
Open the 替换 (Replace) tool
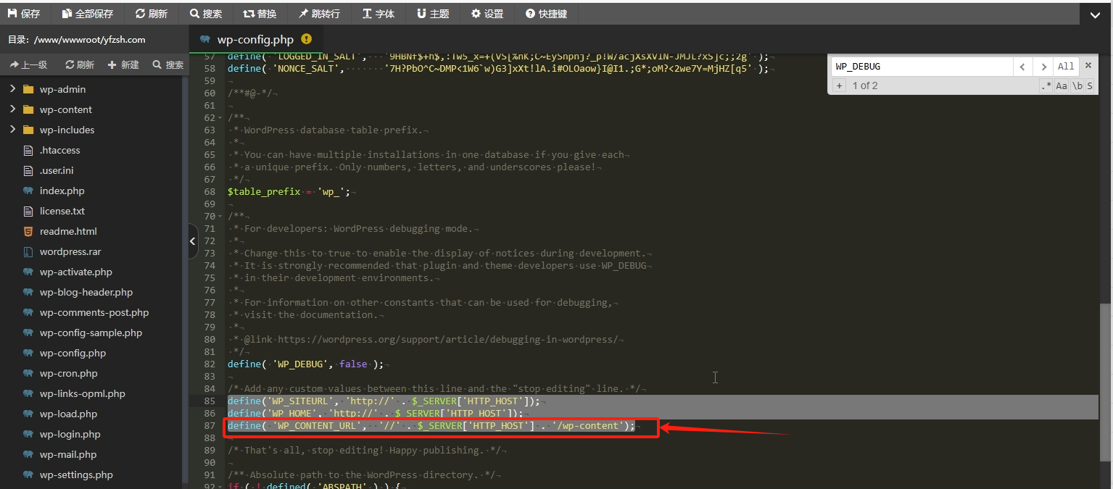coord(259,14)
